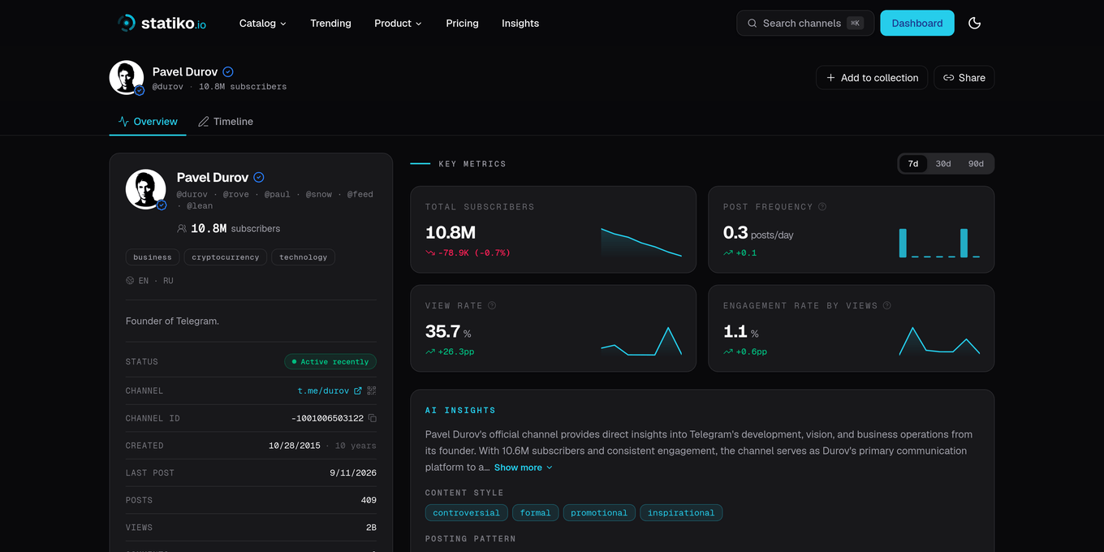Switch to the Timeline tab

click(226, 122)
